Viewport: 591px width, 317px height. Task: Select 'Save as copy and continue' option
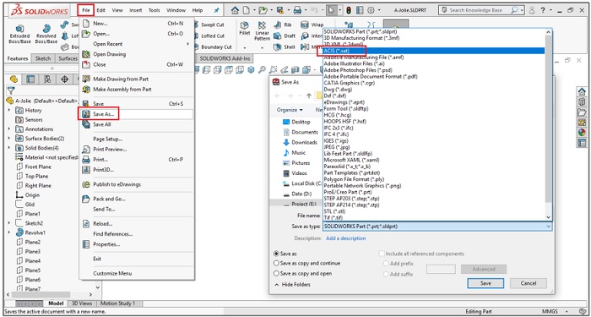coord(277,263)
